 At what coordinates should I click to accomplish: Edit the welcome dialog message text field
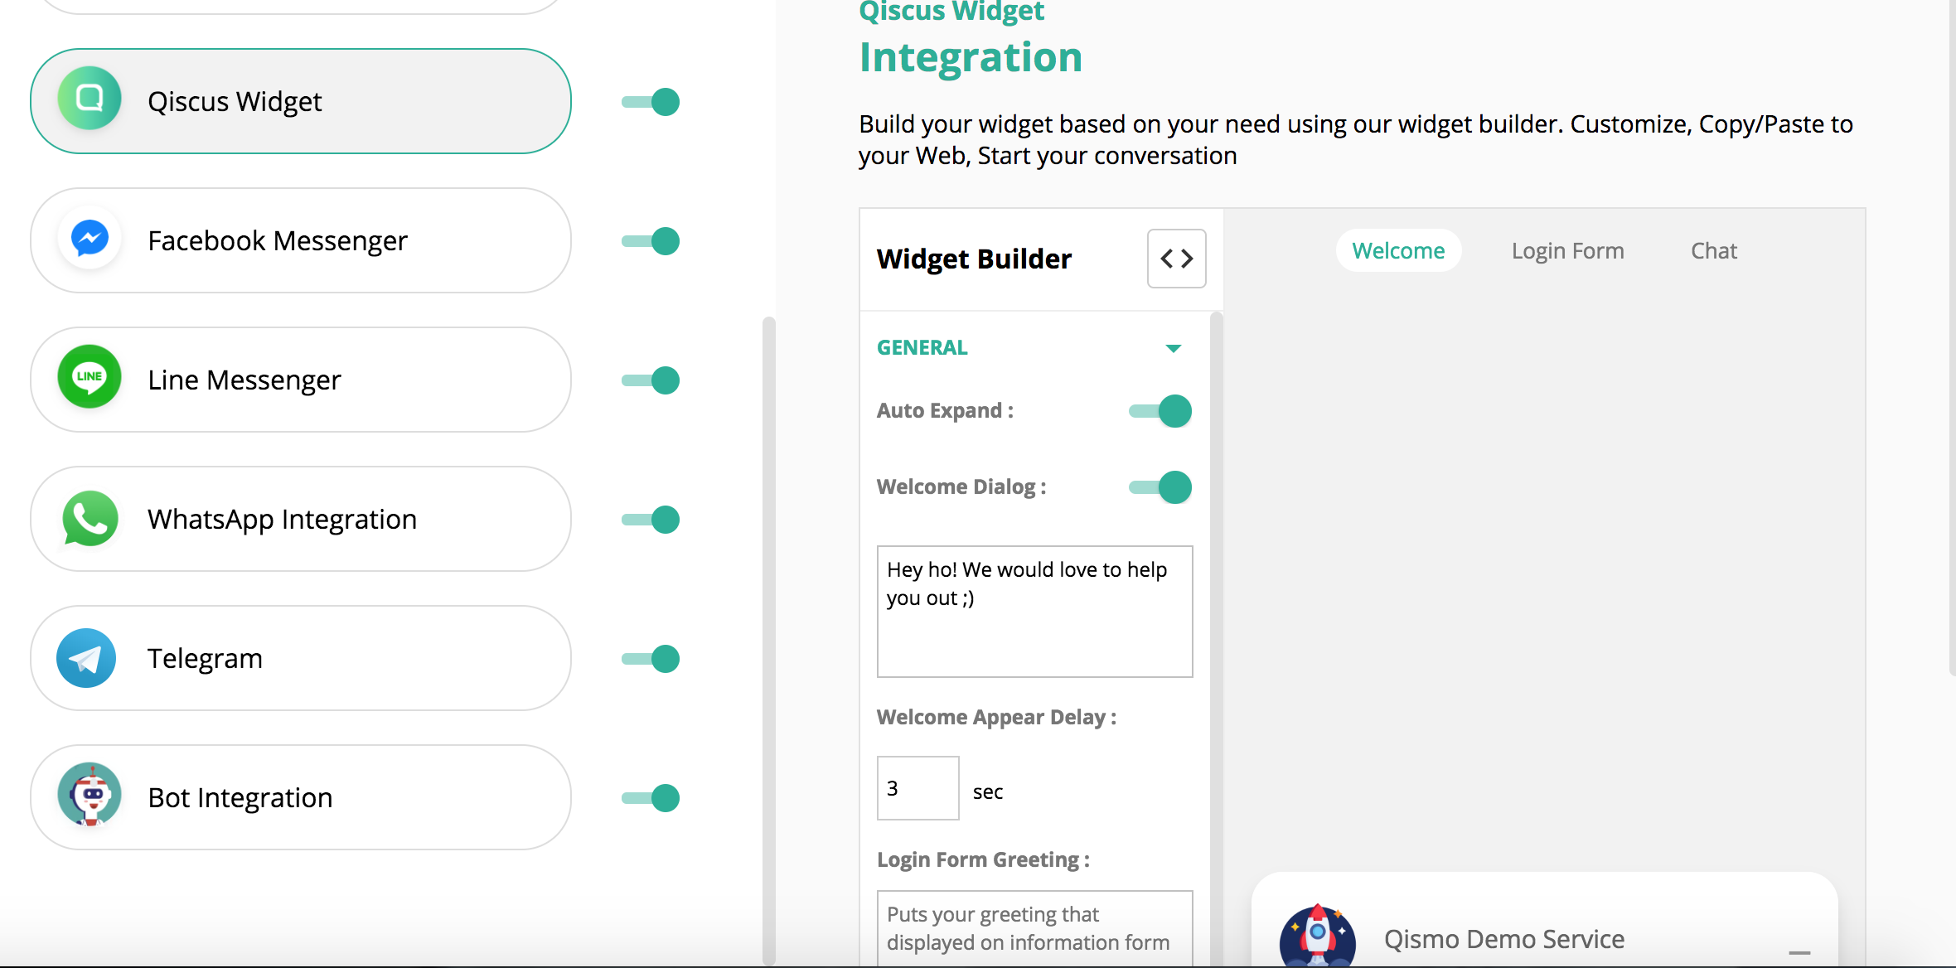1034,610
